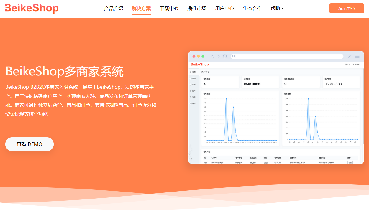The image size is (369, 216).
Task: Navigate to 生态合作 in the header
Action: pos(252,9)
